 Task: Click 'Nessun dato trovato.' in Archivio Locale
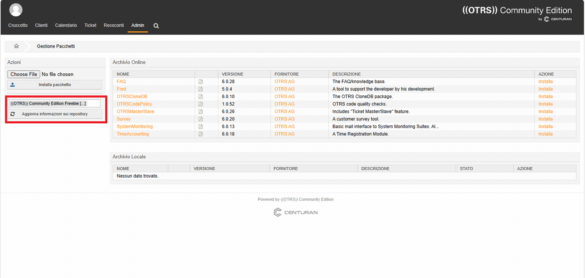point(137,176)
